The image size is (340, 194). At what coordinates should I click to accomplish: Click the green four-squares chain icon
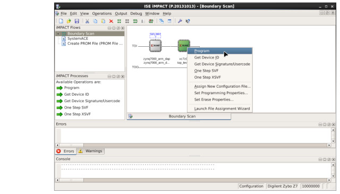click(119, 21)
